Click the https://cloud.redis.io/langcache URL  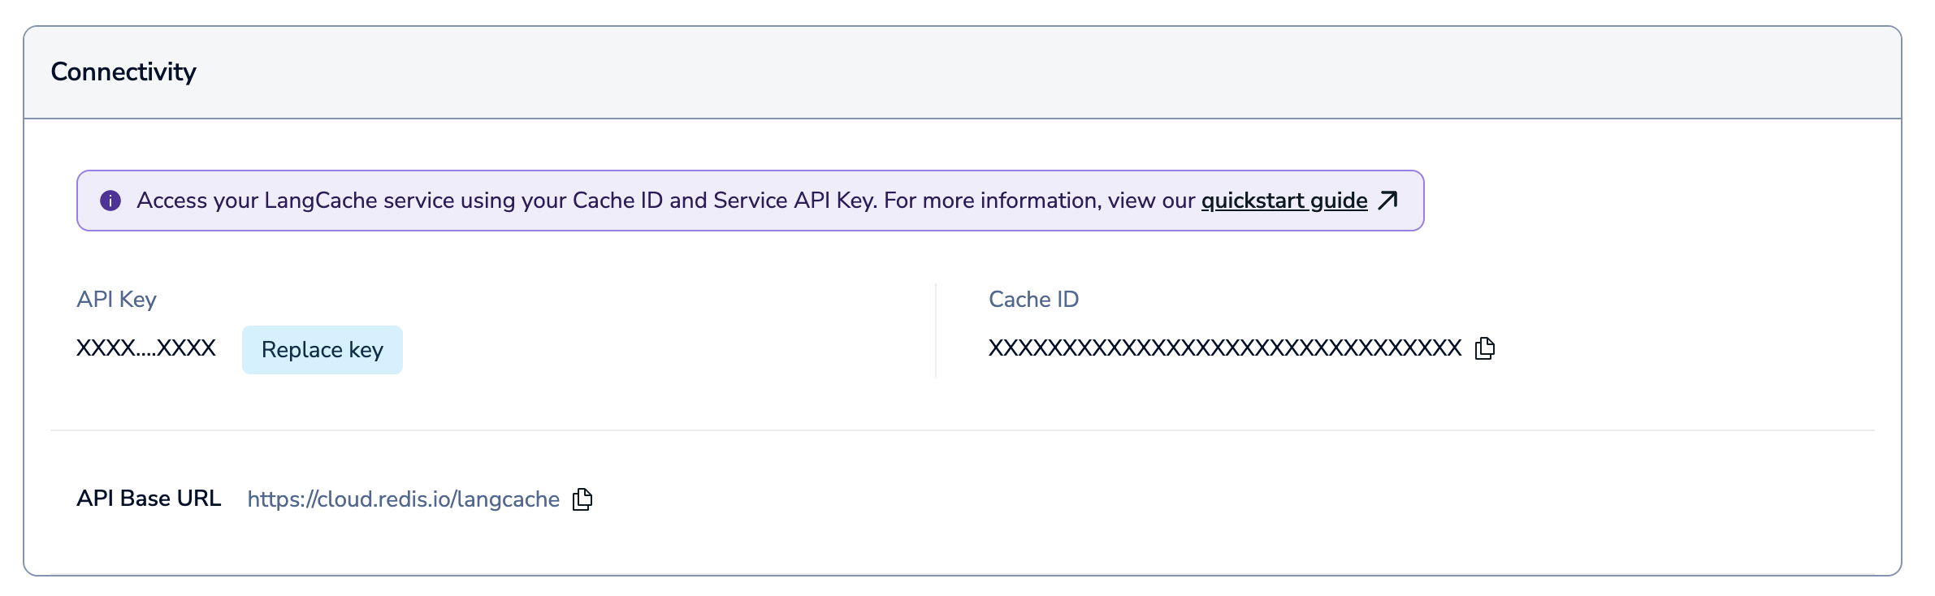pyautogui.click(x=404, y=499)
